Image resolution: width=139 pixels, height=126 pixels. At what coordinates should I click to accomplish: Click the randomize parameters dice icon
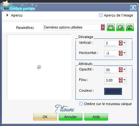coord(120,27)
